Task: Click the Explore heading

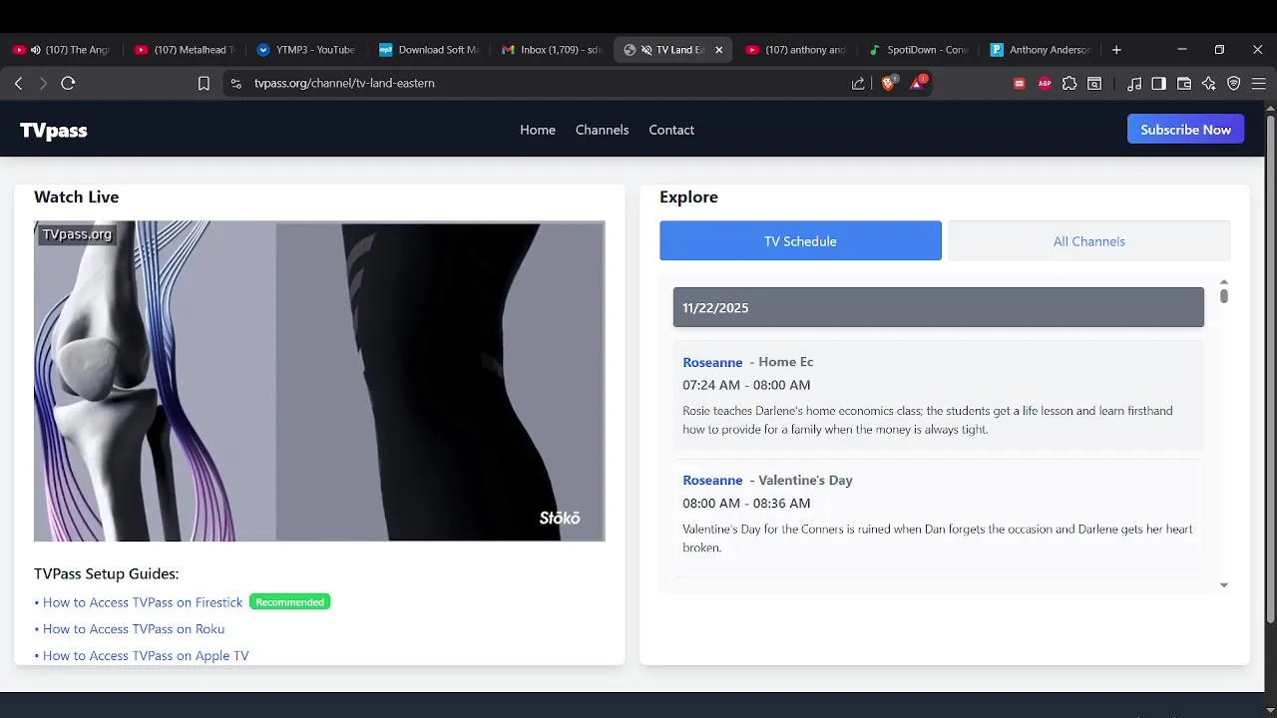Action: 688,197
